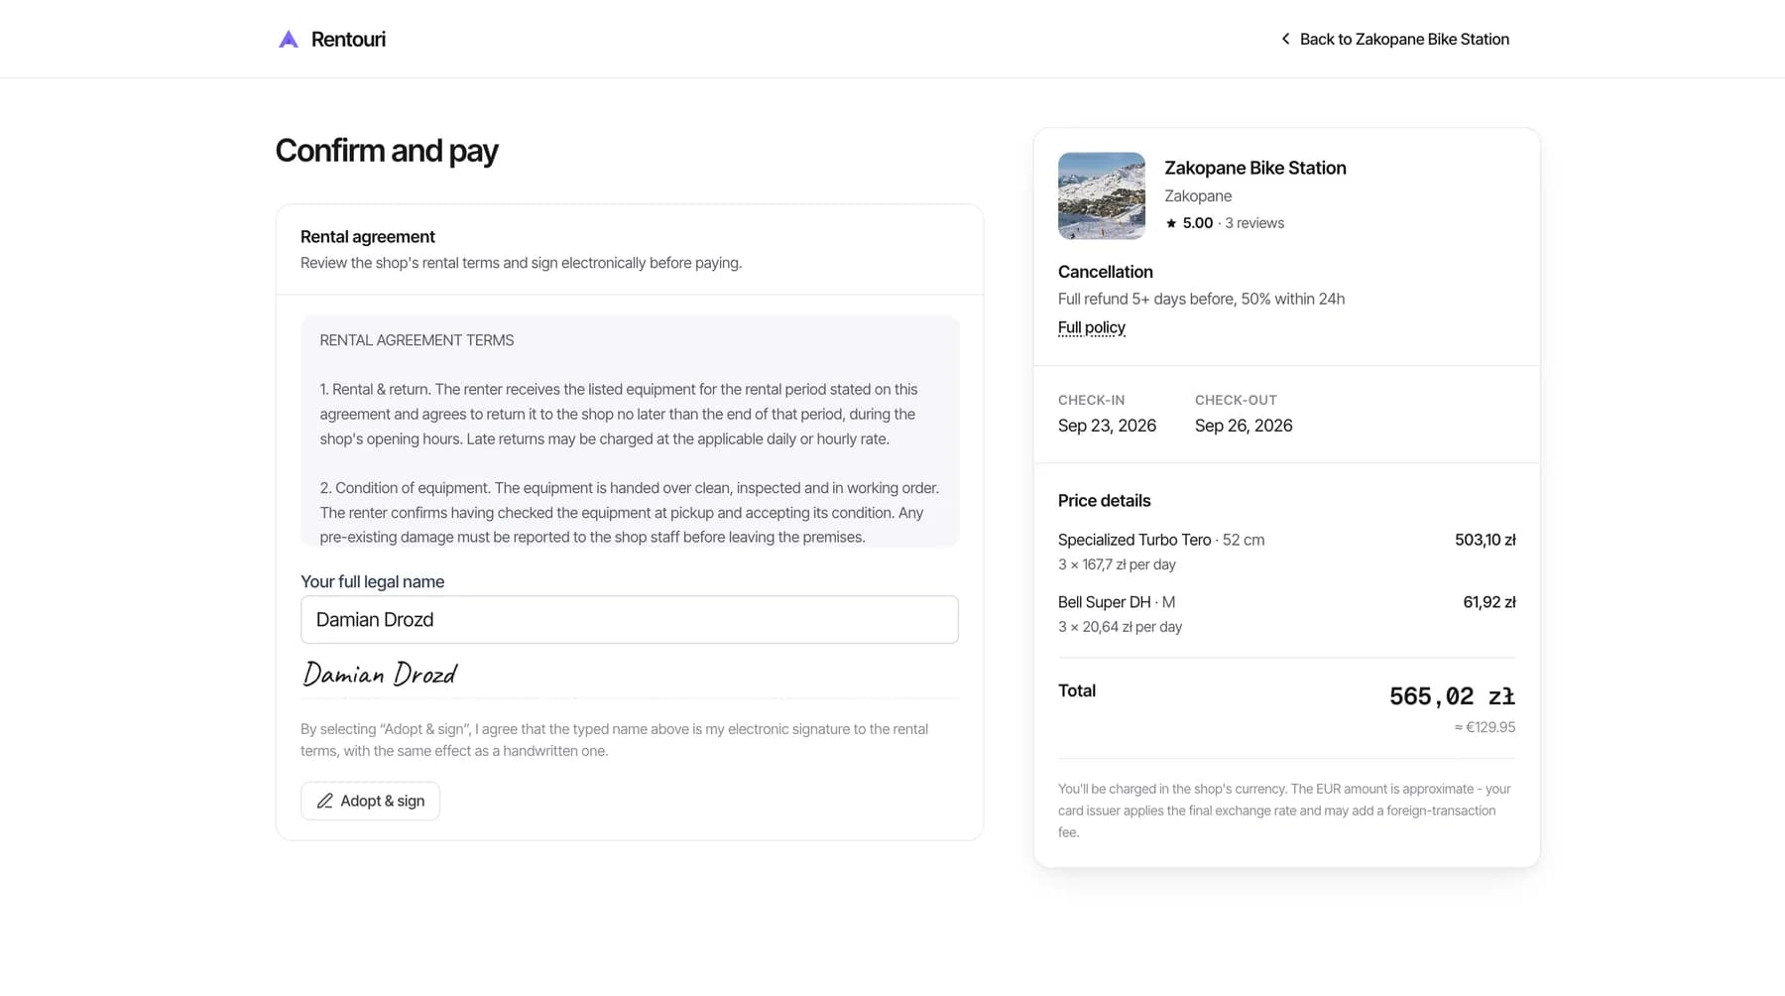This screenshot has width=1785, height=996.
Task: Click the 'Price details' heading
Action: 1105,501
